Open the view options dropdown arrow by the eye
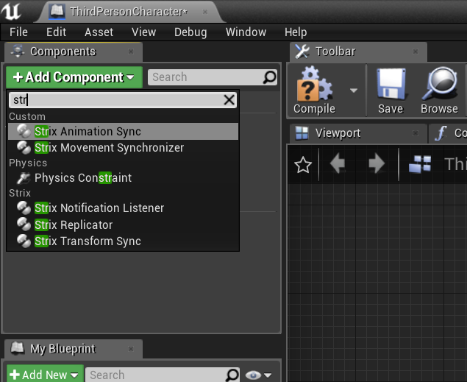The image size is (467, 382). [x=268, y=375]
